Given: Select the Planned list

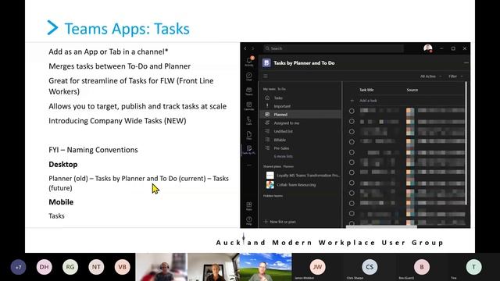Looking at the screenshot, I should tap(301, 115).
